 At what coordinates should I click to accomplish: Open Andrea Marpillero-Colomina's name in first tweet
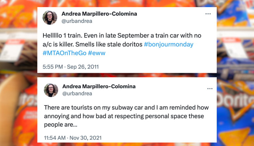tap(99, 14)
